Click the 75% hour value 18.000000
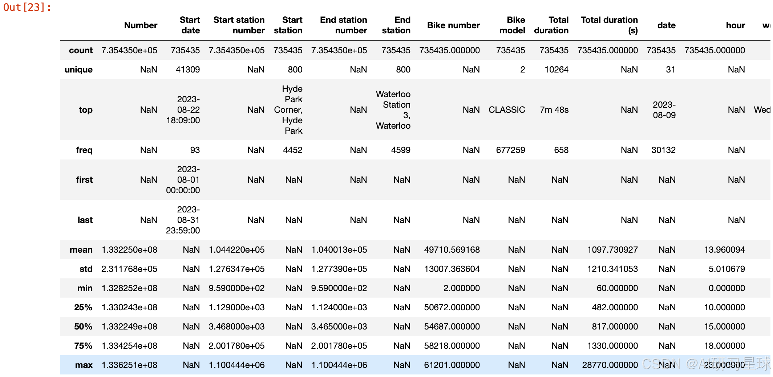Viewport: 773px width, 377px height. point(724,346)
